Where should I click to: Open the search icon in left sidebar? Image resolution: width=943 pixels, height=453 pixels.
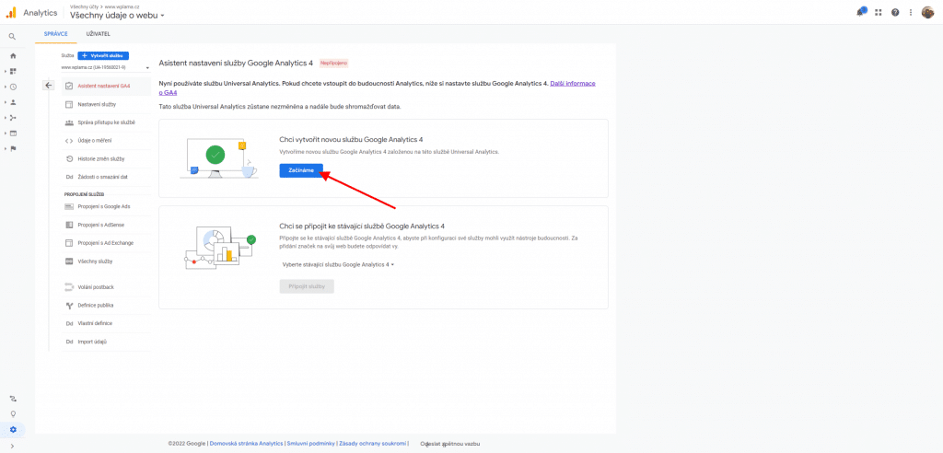coord(13,37)
